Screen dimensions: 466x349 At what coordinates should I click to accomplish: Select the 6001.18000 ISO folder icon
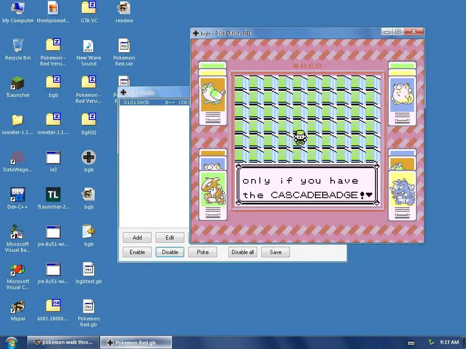pyautogui.click(x=53, y=311)
